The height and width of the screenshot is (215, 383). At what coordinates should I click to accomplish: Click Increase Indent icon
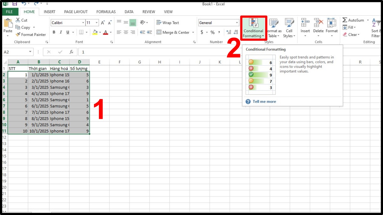coord(149,32)
